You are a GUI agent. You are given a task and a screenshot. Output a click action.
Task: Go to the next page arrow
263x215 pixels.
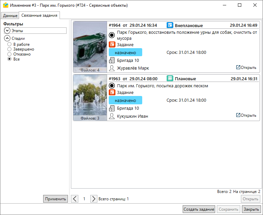[94, 199]
